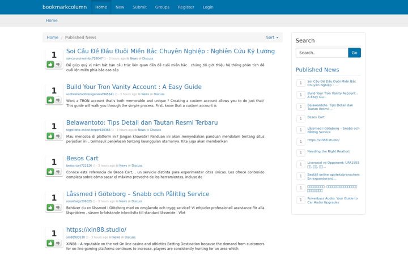Open sidebar link Needing the Right Realtor
Image resolution: width=408 pixels, height=255 pixels.
point(328,151)
